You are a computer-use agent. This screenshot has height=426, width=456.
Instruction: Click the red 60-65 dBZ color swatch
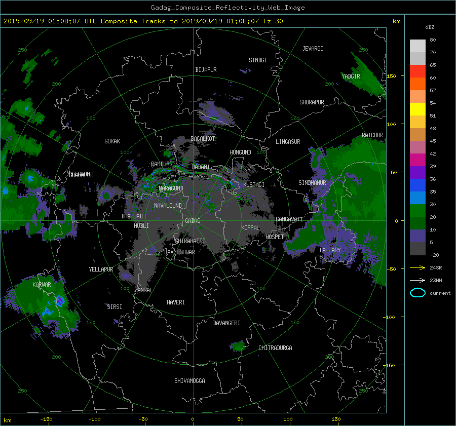click(417, 71)
